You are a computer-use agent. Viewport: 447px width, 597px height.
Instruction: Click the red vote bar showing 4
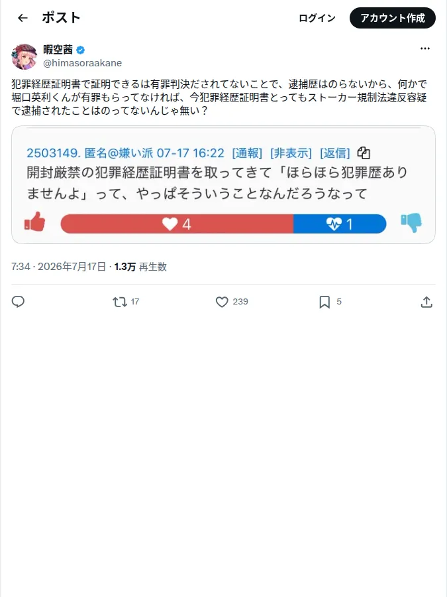click(x=177, y=224)
